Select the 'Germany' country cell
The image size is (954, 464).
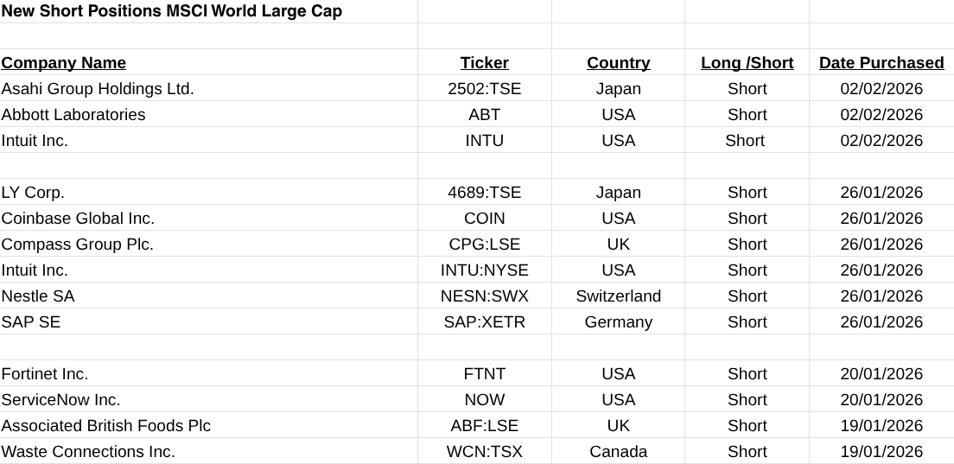point(618,322)
